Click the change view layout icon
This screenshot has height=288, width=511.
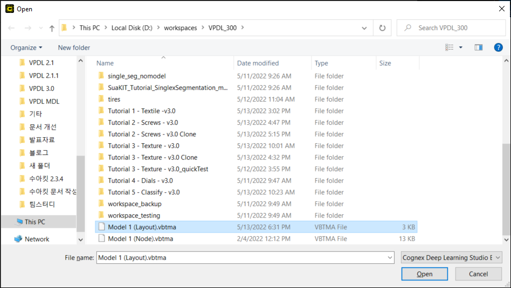click(x=450, y=47)
